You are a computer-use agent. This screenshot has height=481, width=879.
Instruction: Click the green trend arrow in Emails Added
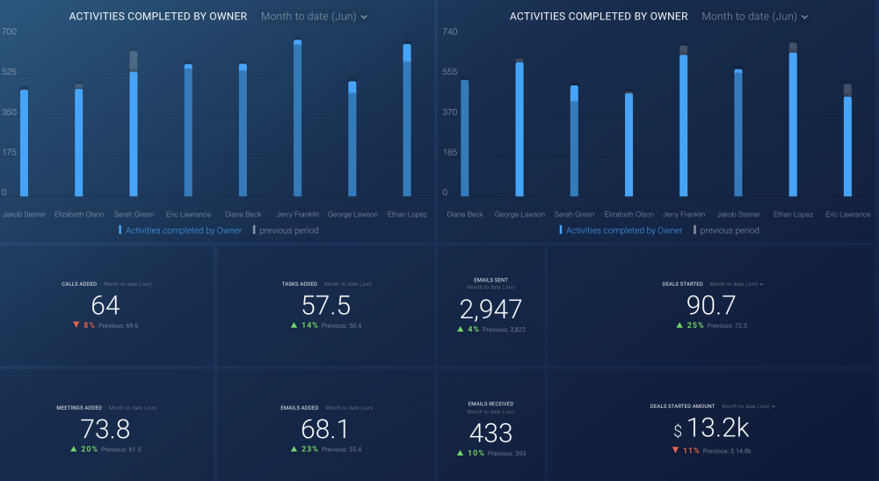294,449
